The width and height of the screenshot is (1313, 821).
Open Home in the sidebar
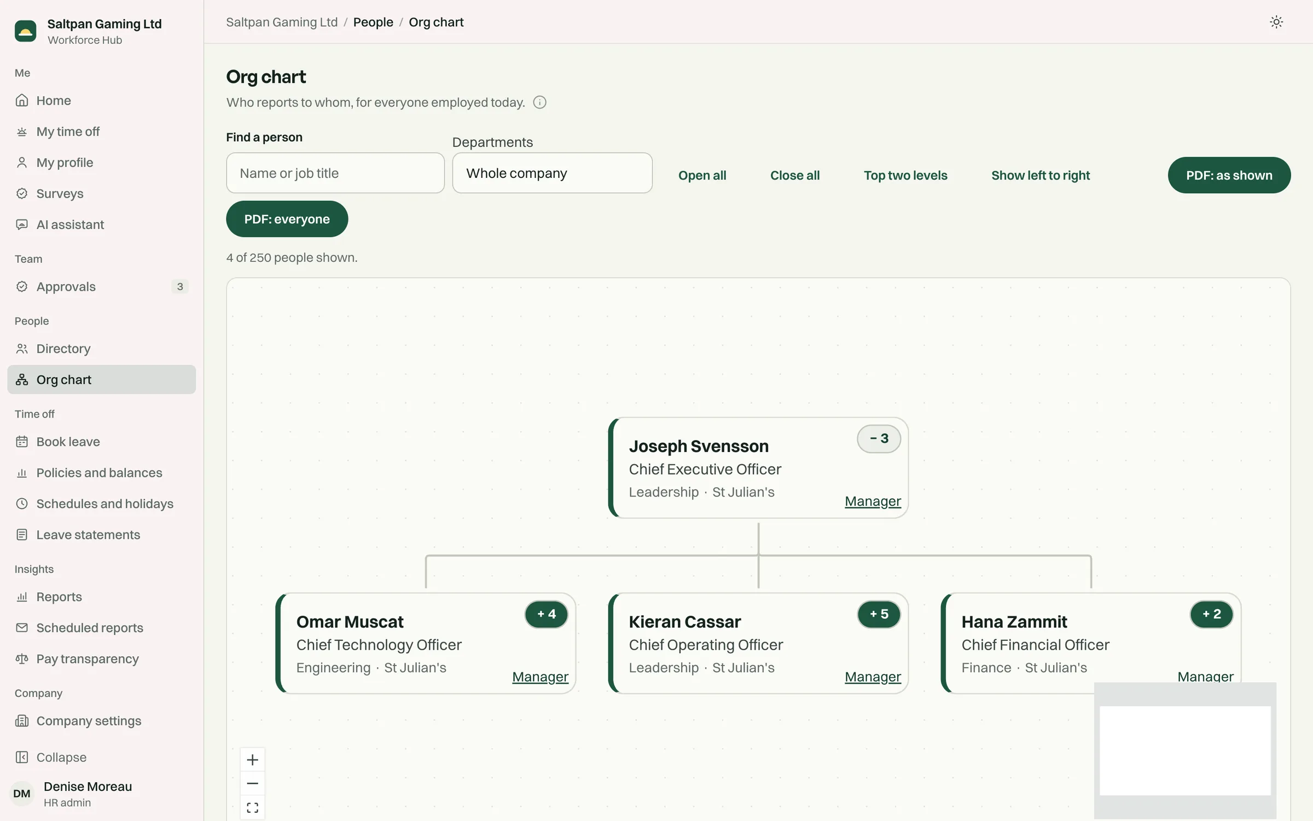pos(101,100)
